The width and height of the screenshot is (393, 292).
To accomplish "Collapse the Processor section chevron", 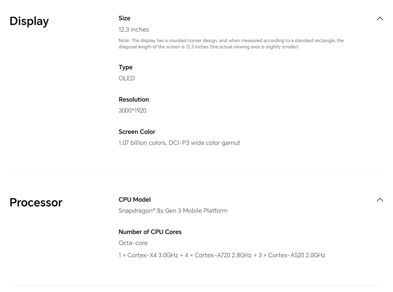I will [380, 200].
